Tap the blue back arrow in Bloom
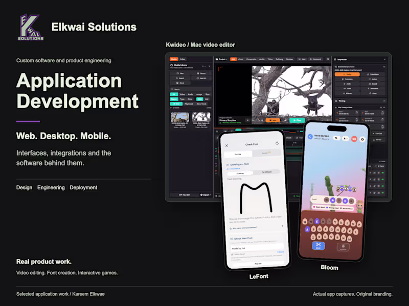 (310, 137)
